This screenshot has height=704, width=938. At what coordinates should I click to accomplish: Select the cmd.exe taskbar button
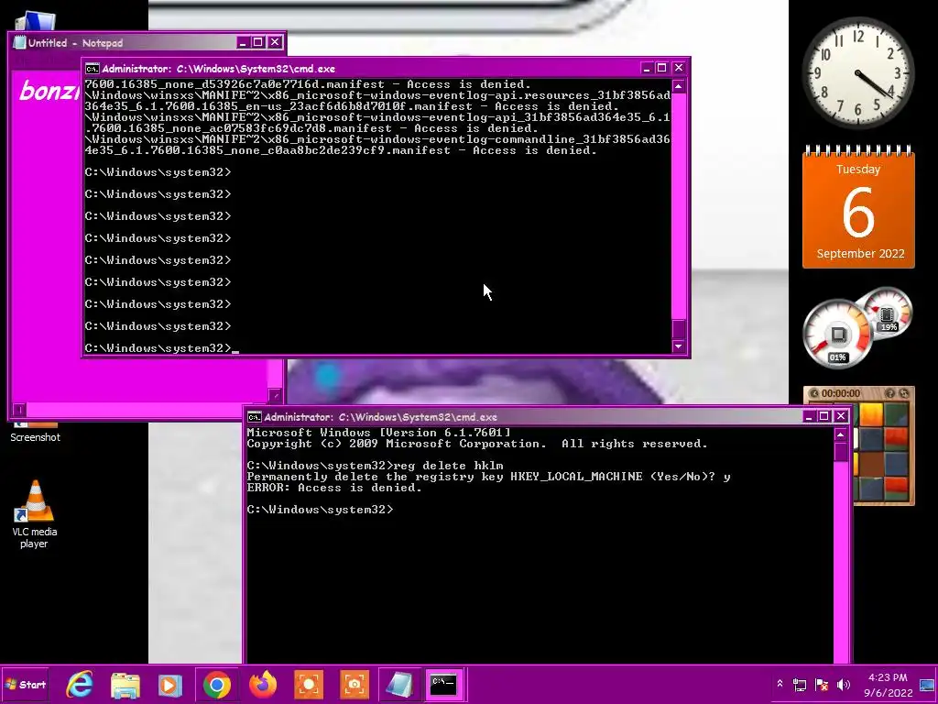[x=444, y=684]
